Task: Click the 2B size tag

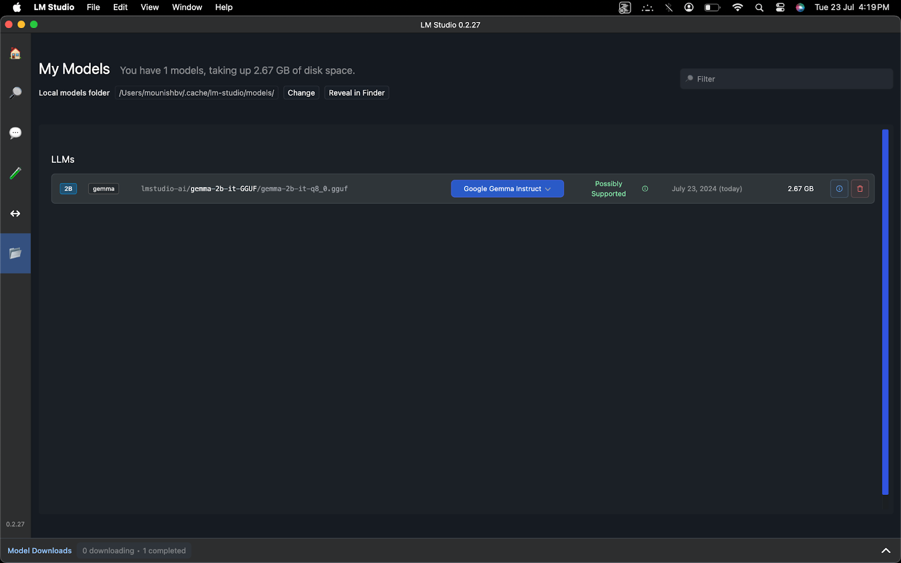Action: click(x=68, y=189)
